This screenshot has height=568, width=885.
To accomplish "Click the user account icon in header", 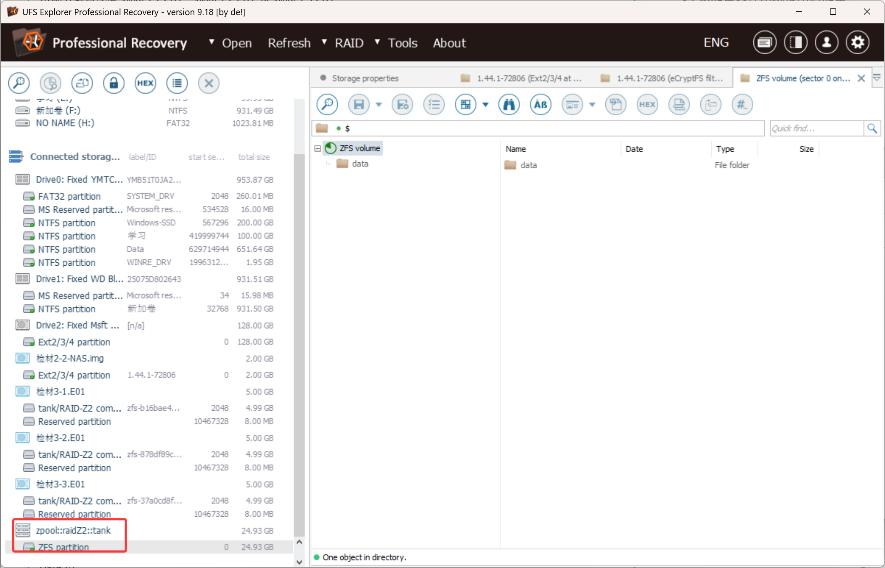I will pos(827,42).
